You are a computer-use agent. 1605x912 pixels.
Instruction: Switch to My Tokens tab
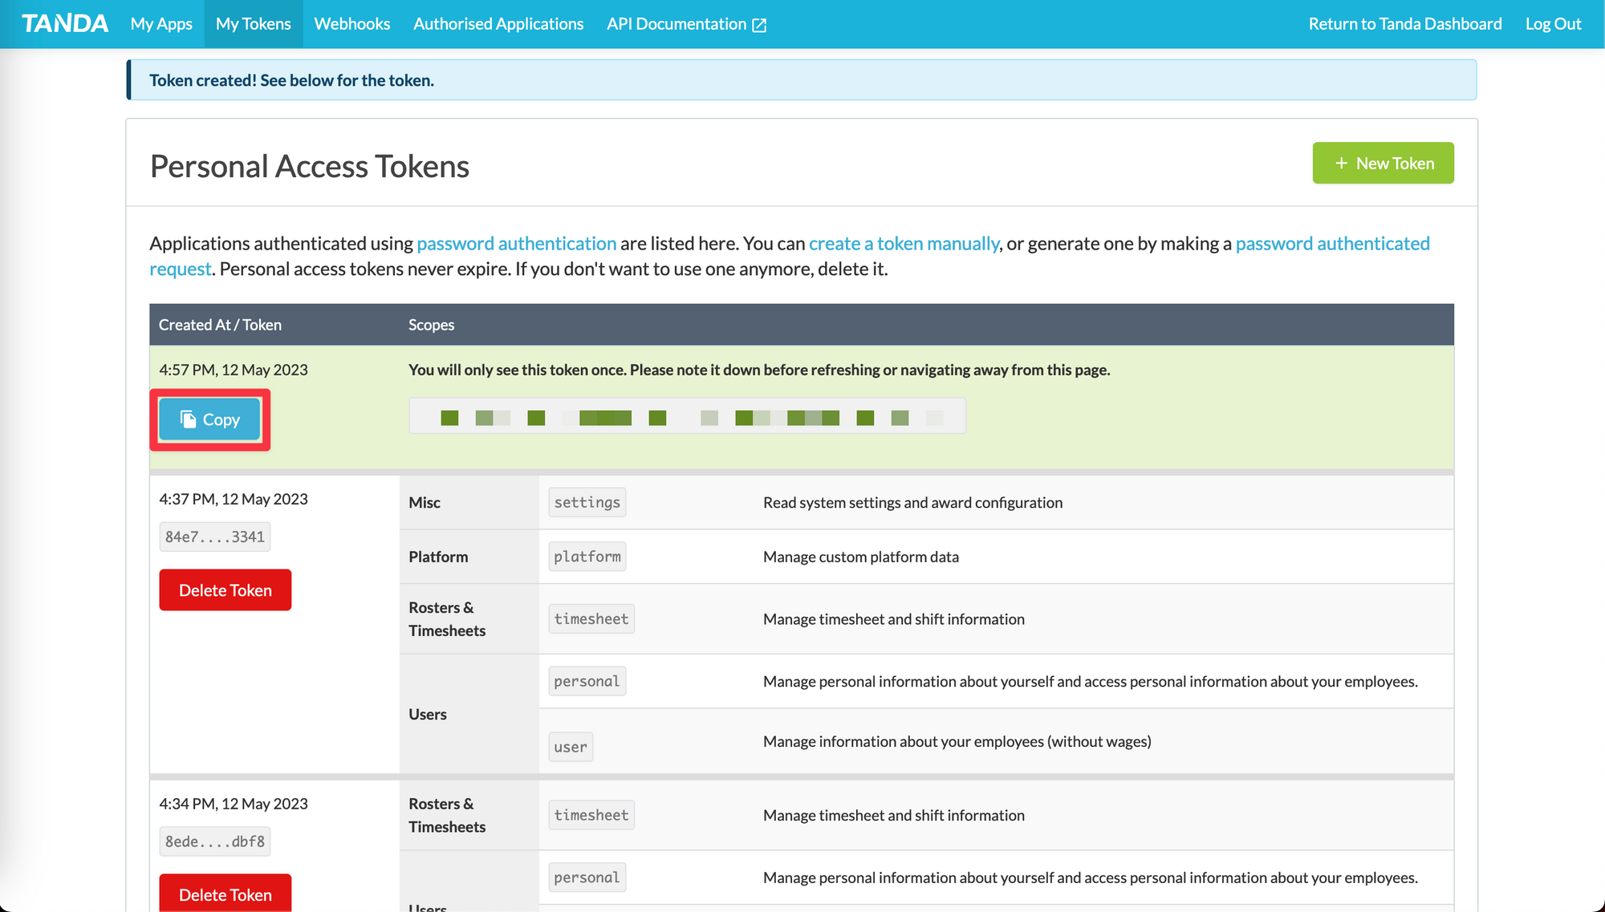[253, 24]
